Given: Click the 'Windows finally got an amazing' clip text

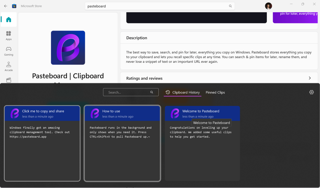Looking at the screenshot, I should 39,132.
